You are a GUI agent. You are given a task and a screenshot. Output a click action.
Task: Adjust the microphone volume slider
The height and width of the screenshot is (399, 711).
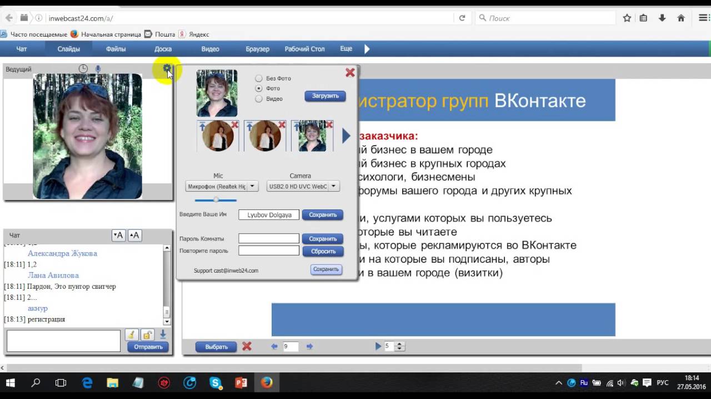point(216,200)
